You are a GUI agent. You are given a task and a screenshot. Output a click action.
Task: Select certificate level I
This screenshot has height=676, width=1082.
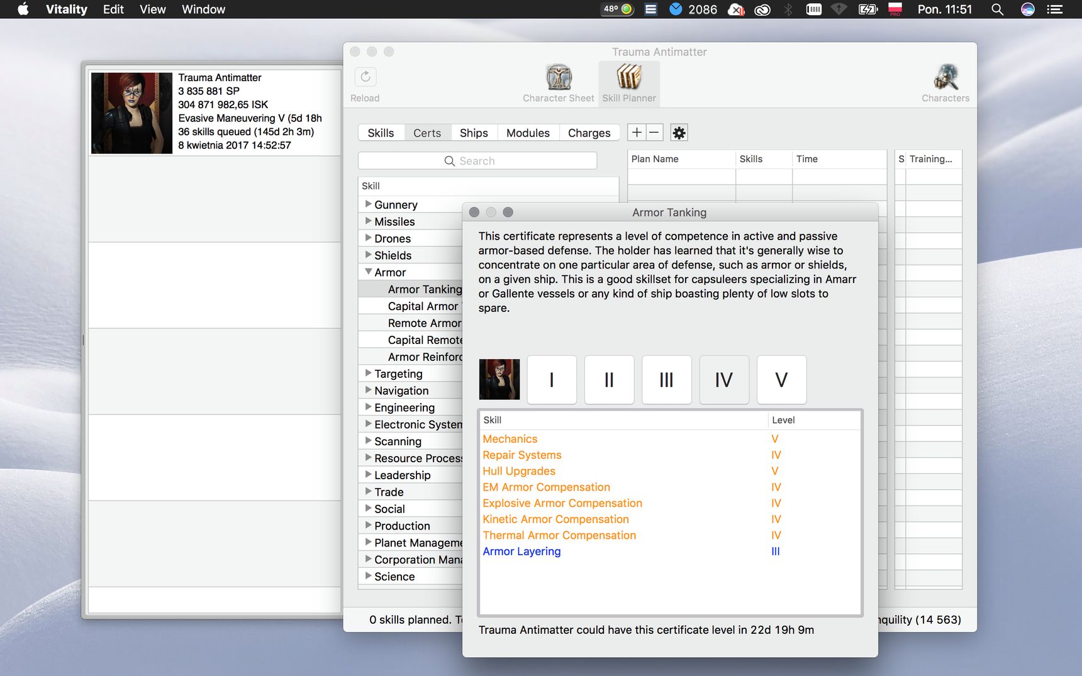click(552, 380)
